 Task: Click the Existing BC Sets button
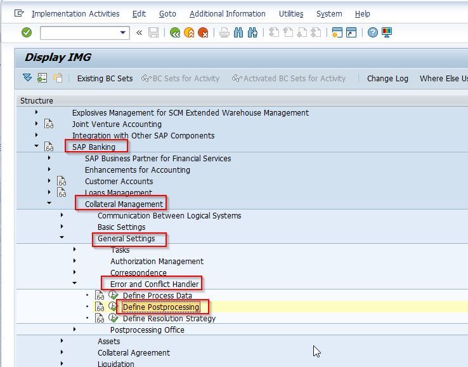105,78
